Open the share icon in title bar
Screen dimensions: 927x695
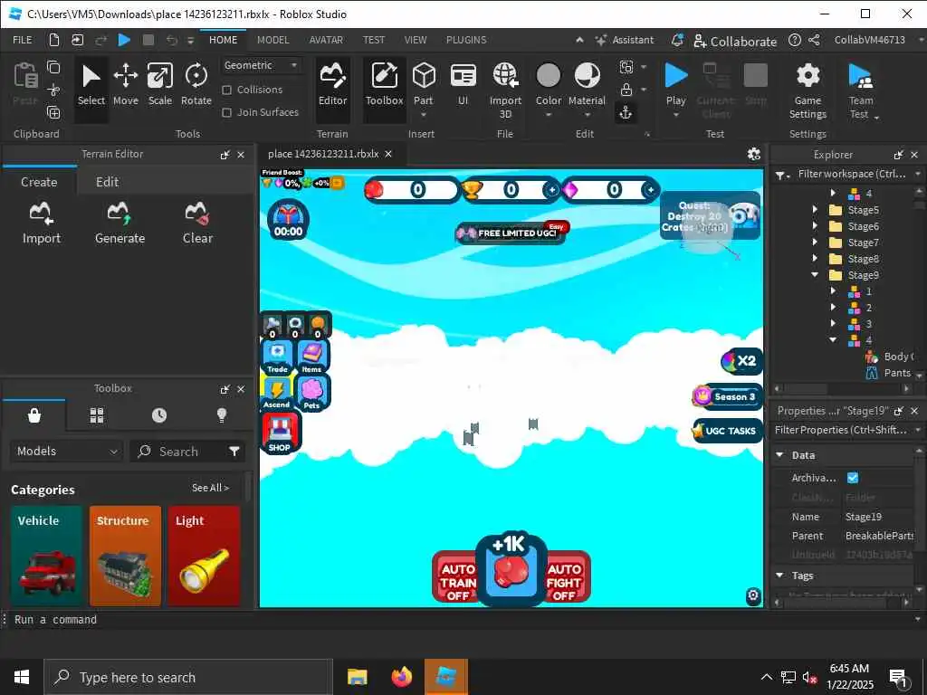[x=814, y=40]
